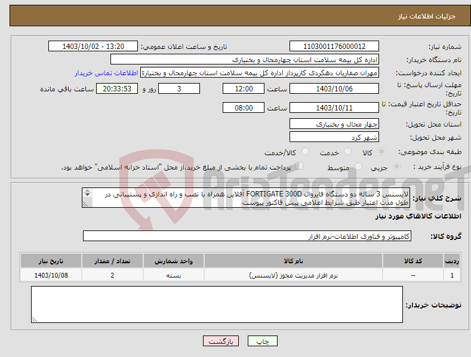Click the remaining days field showing 3
The height and width of the screenshot is (357, 471).
(x=179, y=88)
